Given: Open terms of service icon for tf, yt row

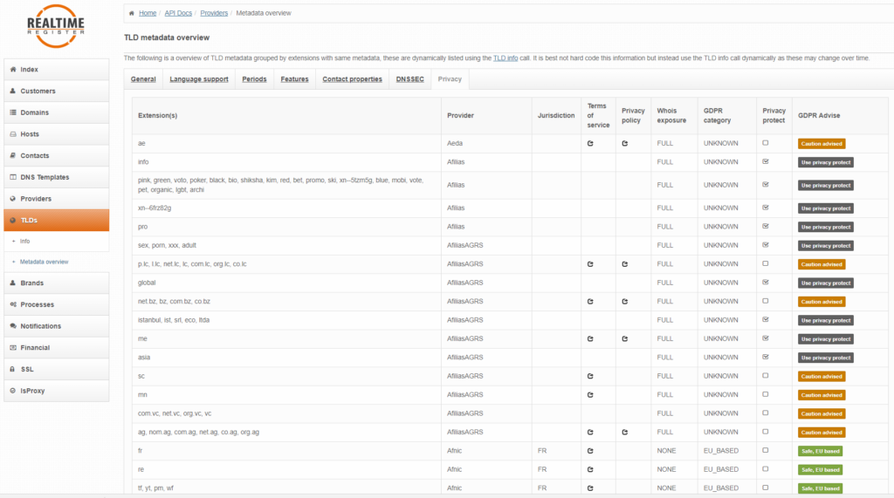Looking at the screenshot, I should pos(590,488).
